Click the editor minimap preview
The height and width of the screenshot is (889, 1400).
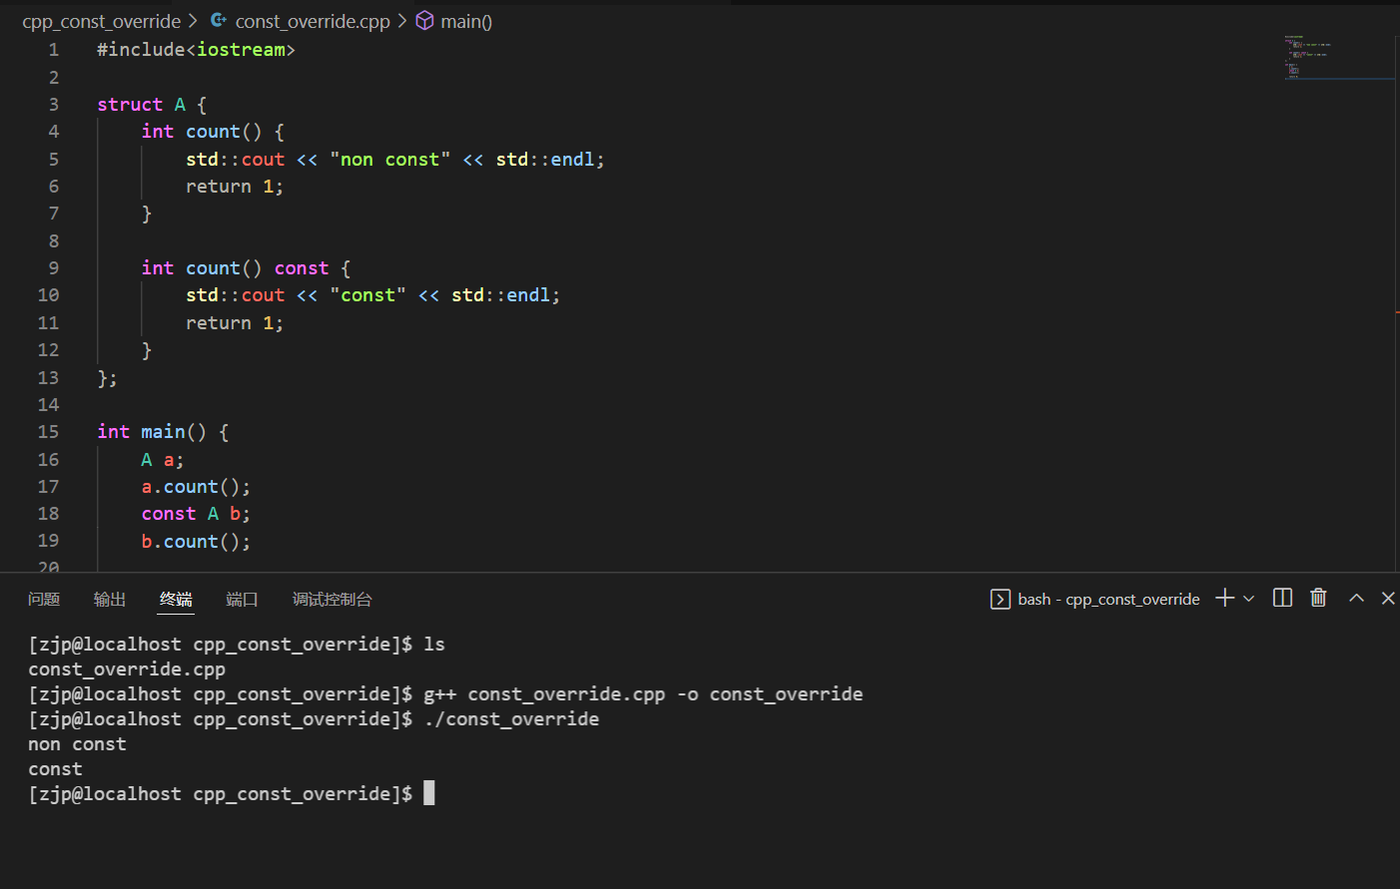[1338, 58]
